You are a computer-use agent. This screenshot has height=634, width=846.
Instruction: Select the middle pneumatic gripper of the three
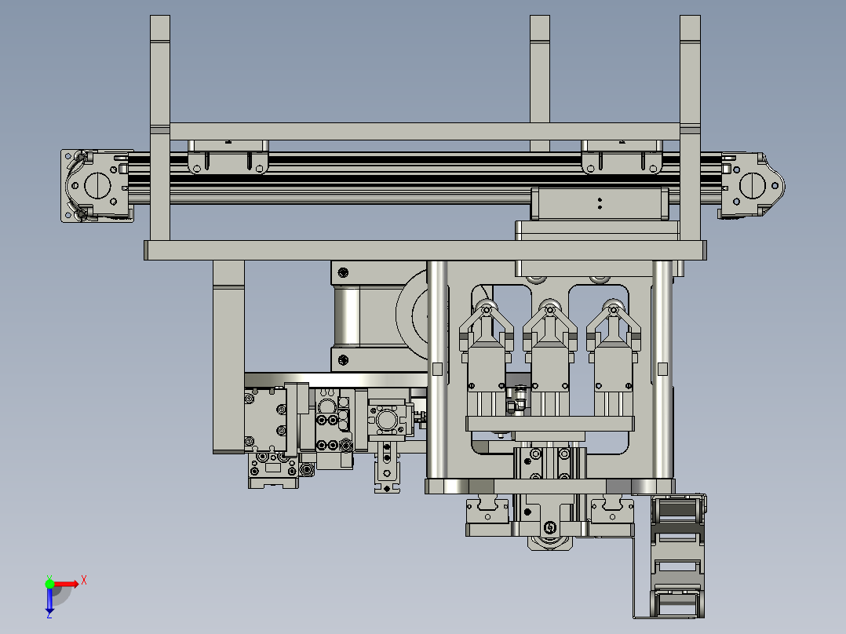(x=550, y=358)
